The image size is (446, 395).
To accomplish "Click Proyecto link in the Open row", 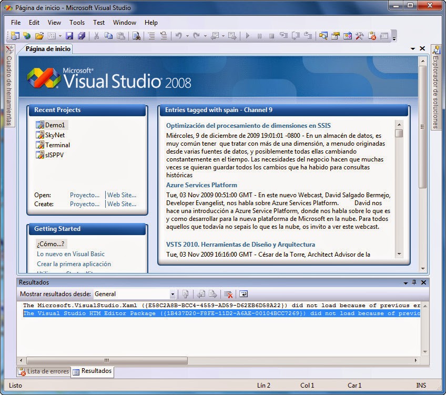I will pos(85,195).
